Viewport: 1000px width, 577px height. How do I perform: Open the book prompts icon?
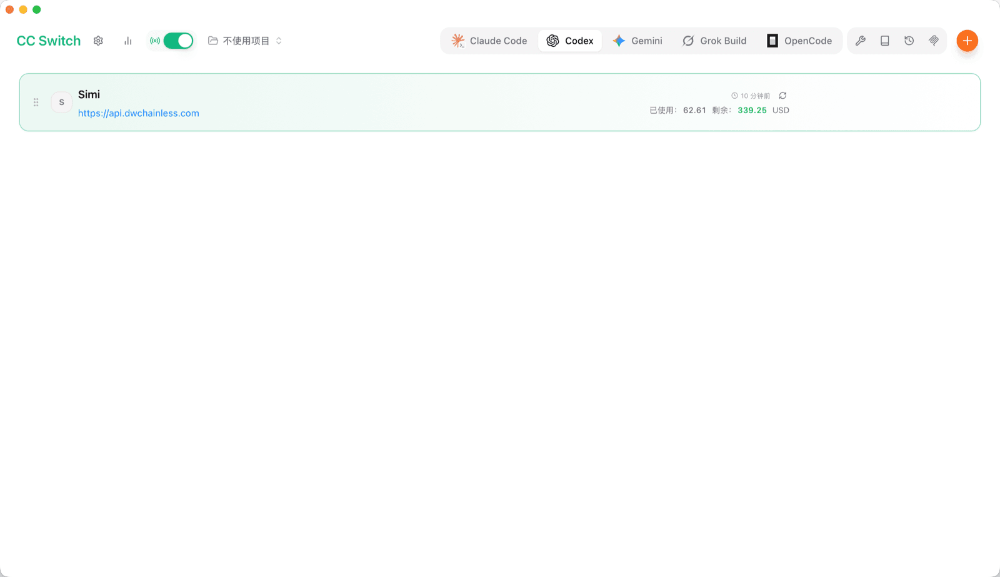[885, 41]
